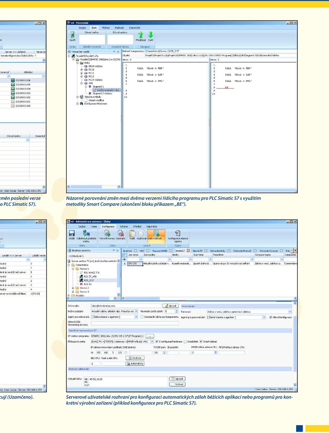This screenshot has height=433, width=329.
Task: Close the SimaticS7 tab with its X
Action: tap(188, 251)
